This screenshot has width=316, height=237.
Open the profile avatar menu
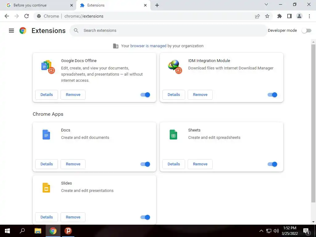[x=299, y=16]
